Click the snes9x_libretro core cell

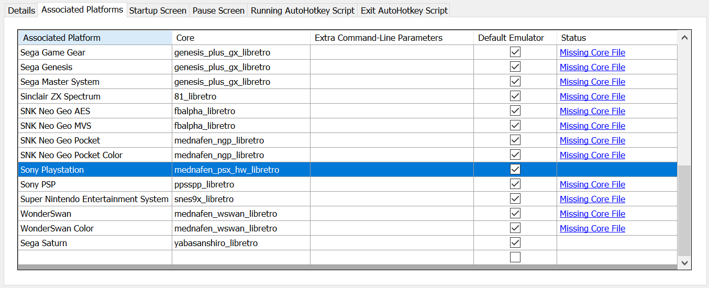[241, 199]
